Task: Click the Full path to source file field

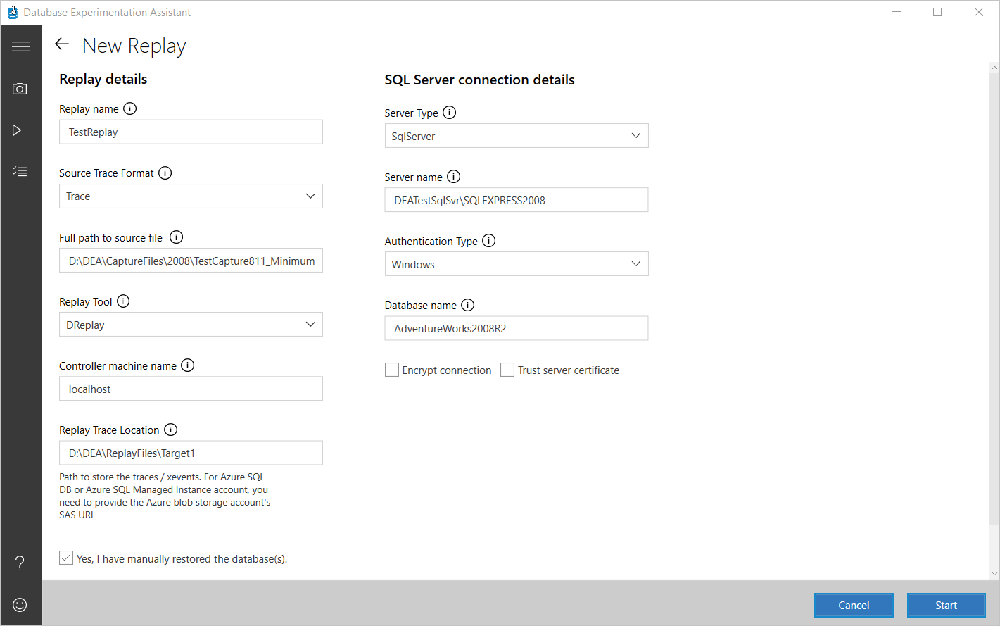Action: coord(191,261)
